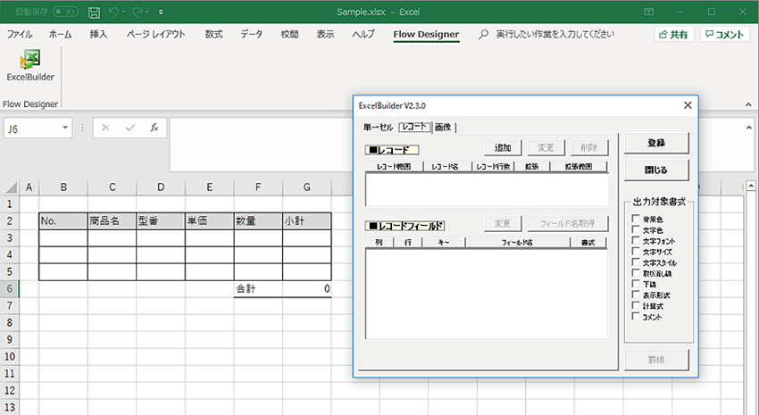759x415 pixels.
Task: Select cell containing 商品名
Action: click(112, 221)
